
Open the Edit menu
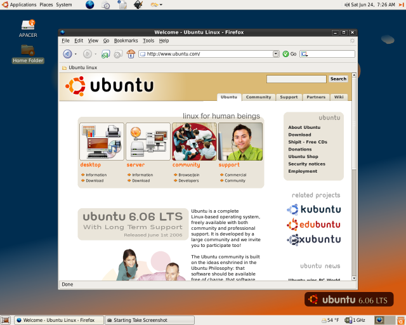point(79,41)
